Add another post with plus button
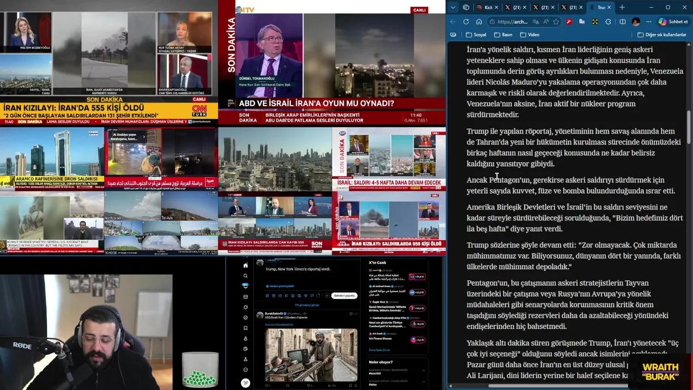 327,296
